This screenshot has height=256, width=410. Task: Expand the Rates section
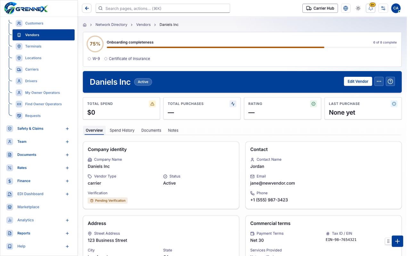(67, 168)
